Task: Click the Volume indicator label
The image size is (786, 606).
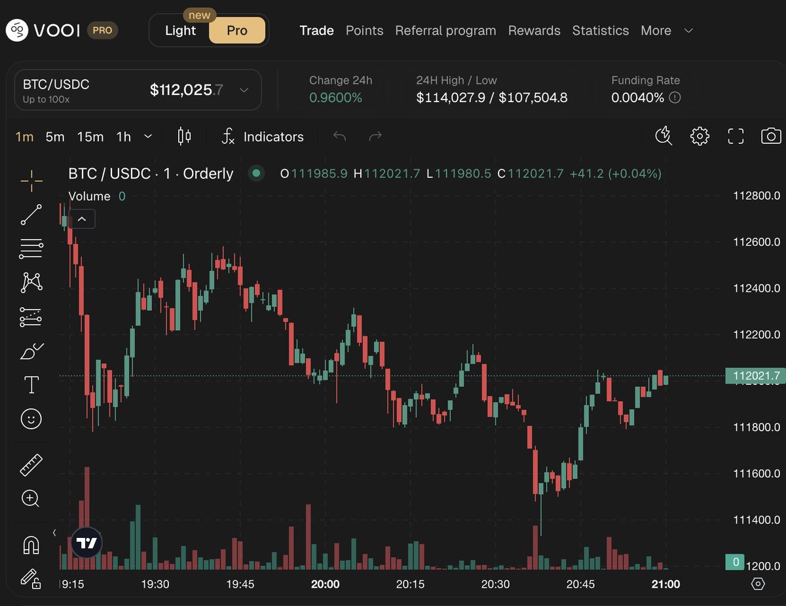Action: click(x=90, y=196)
